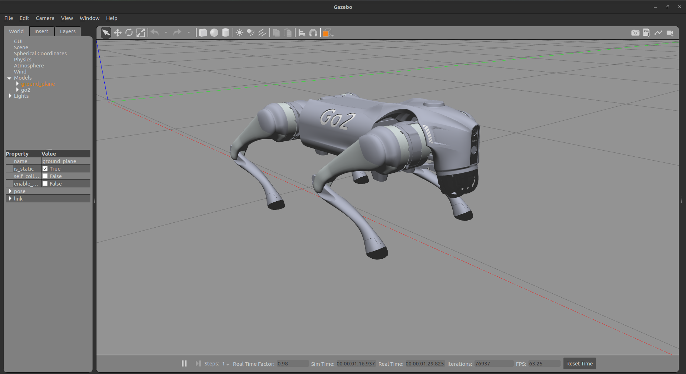686x374 pixels.
Task: Select the Scale mode tool
Action: [x=141, y=33]
